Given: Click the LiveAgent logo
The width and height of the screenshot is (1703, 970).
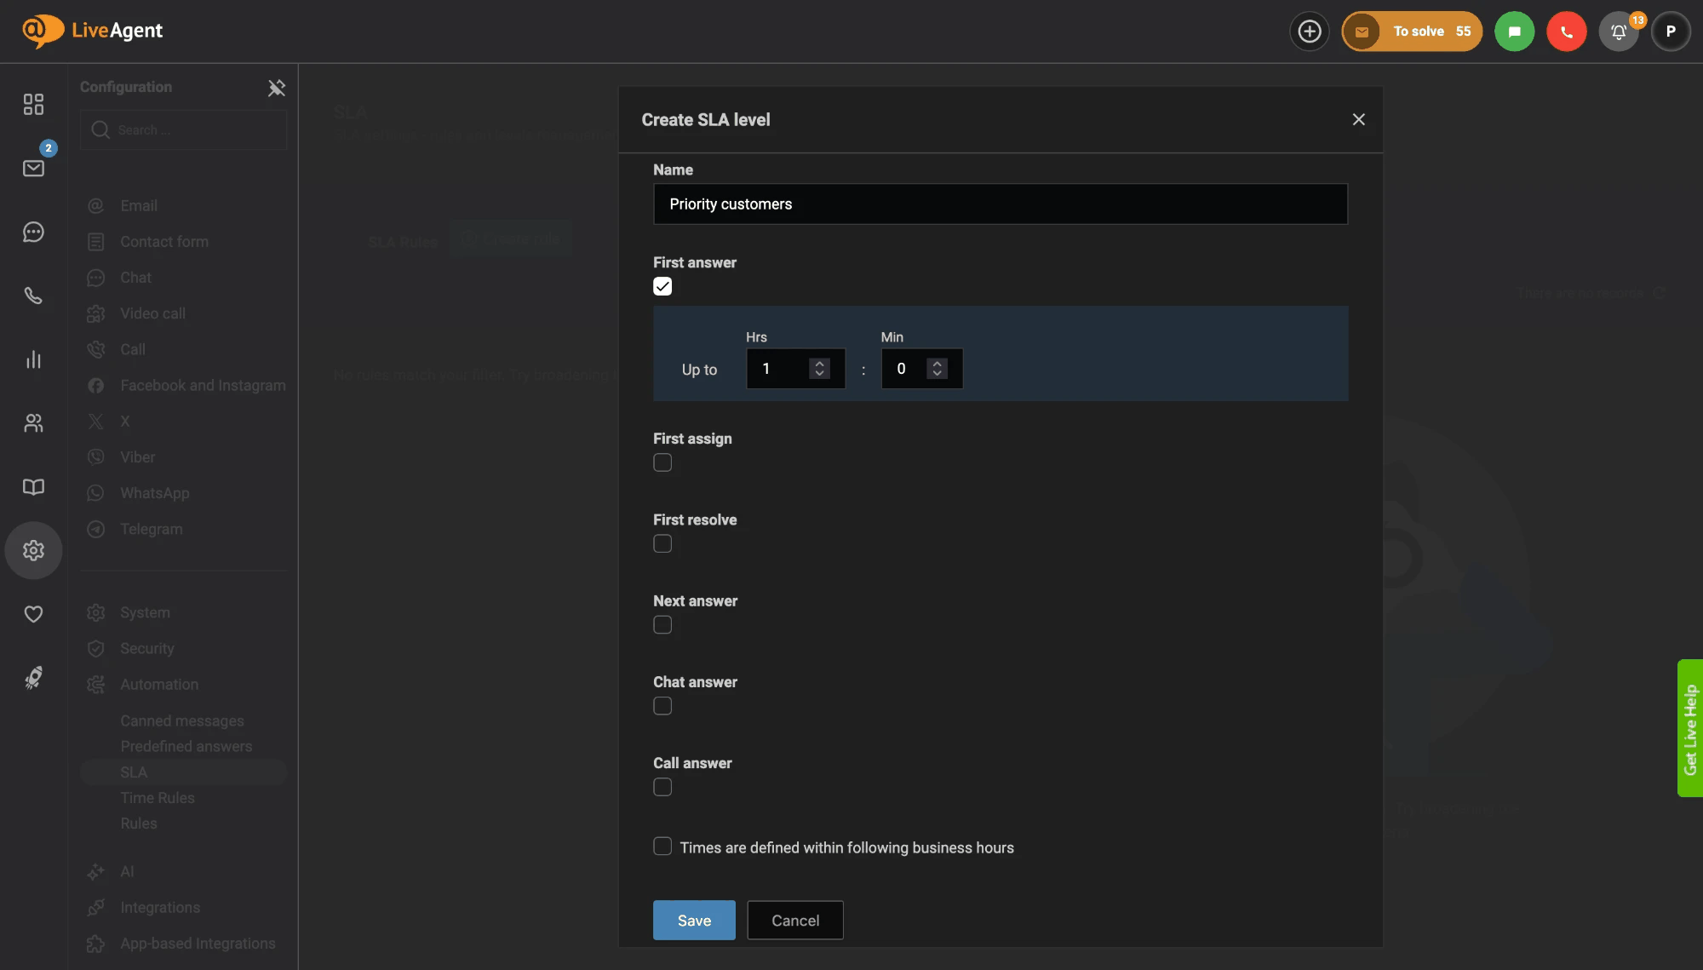Looking at the screenshot, I should coord(92,31).
